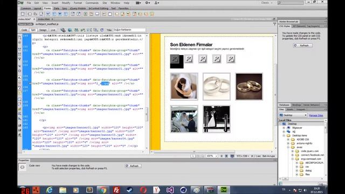
Task: Open Desktop site dropdown in Files panel
Action: pos(293,115)
